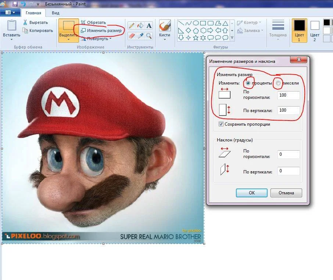The width and height of the screenshot is (333, 280).
Task: Choose the isosceles triangle shape
Action: (x=225, y=23)
